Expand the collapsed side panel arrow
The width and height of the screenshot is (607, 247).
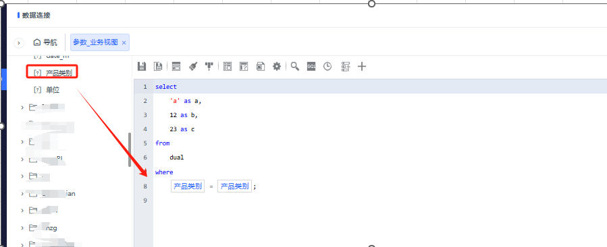[19, 43]
